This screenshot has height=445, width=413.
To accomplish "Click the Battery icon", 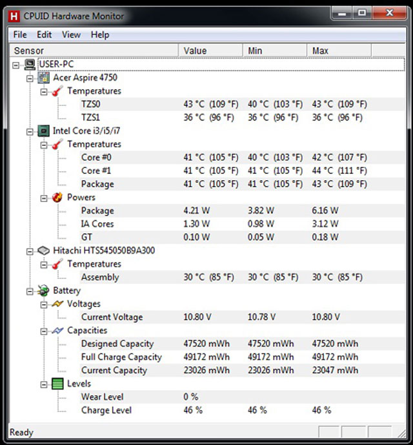I will click(44, 291).
